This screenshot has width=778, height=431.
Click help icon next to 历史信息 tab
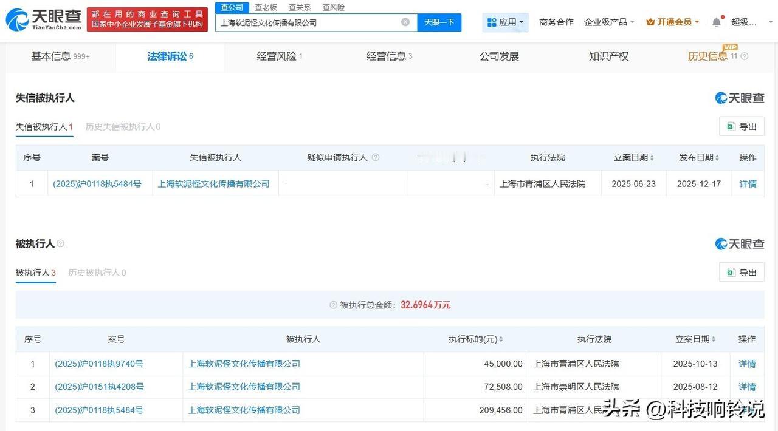pyautogui.click(x=745, y=56)
